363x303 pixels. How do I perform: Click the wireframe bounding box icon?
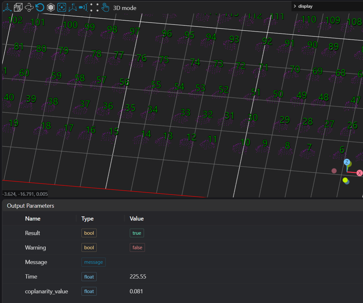[x=18, y=7]
